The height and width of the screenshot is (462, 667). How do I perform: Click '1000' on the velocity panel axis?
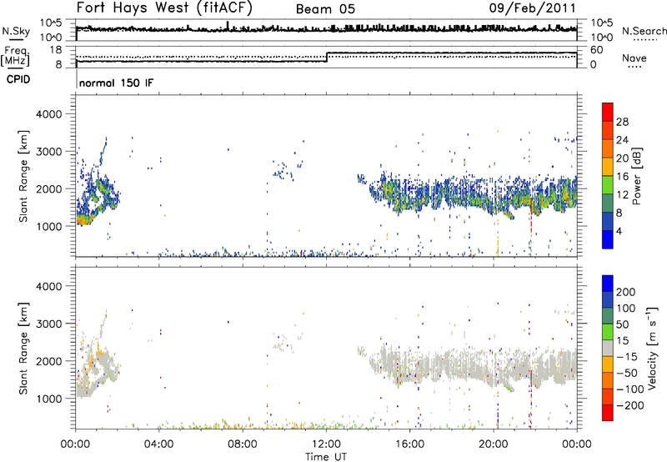point(49,399)
